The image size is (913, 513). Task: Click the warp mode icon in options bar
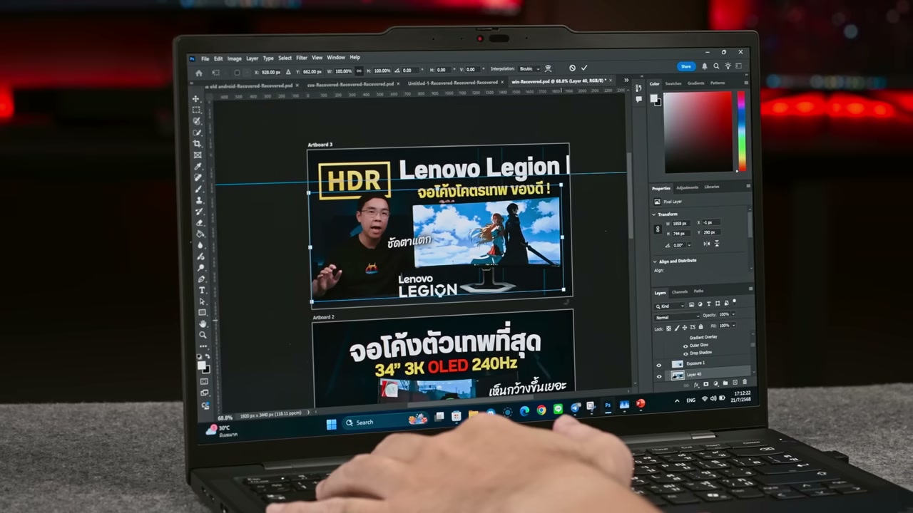548,69
